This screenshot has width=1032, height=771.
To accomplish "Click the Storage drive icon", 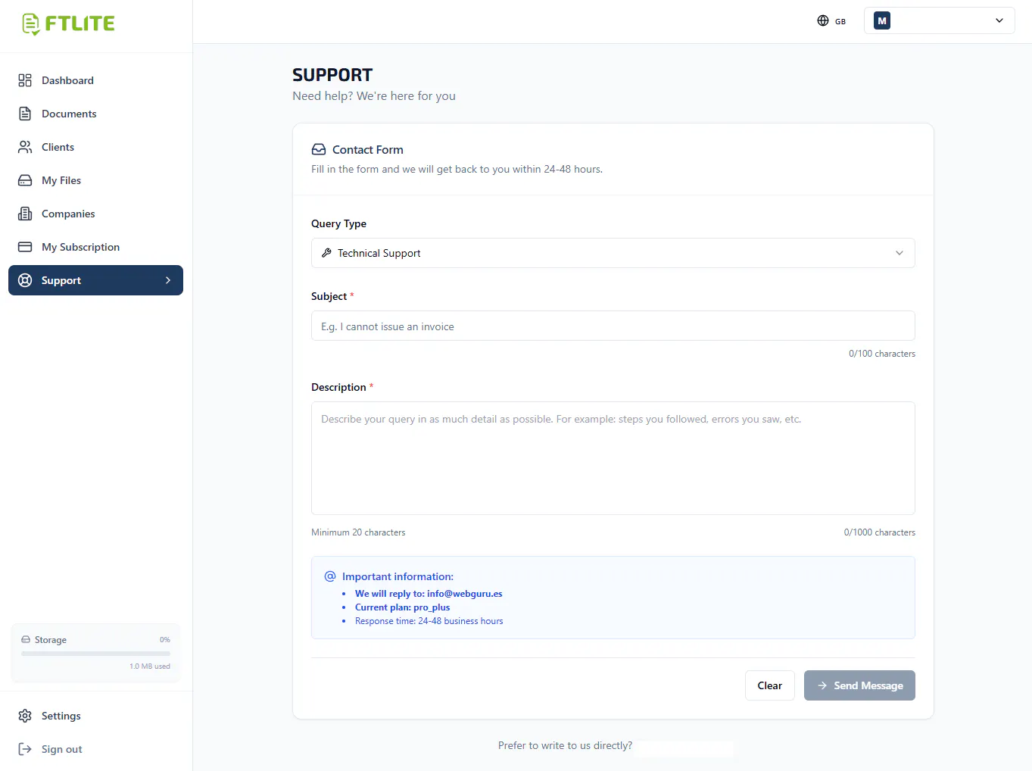I will (x=26, y=640).
